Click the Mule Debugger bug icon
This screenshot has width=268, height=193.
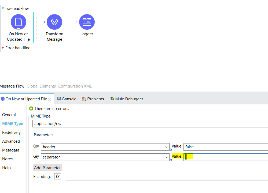(x=112, y=99)
